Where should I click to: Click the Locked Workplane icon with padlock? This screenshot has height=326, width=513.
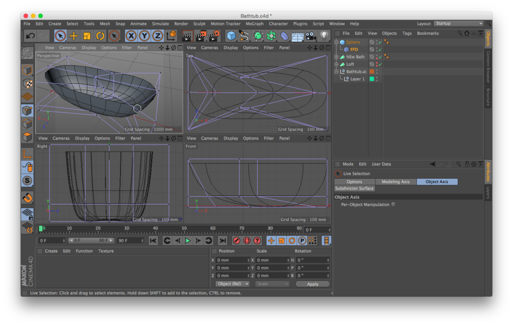[28, 214]
